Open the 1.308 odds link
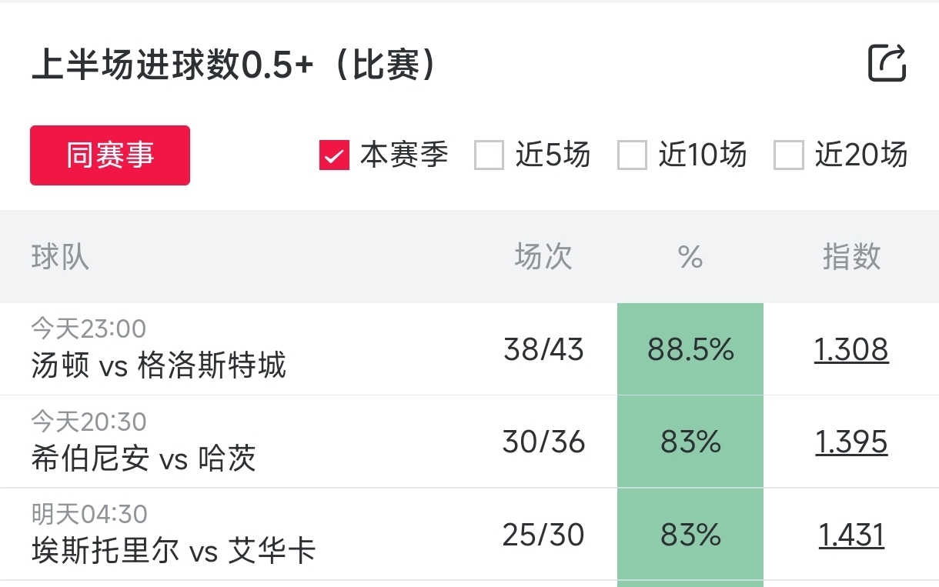Viewport: 939px width, 587px height. [851, 350]
